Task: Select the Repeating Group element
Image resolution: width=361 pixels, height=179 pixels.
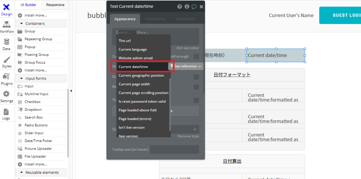Action: click(42, 39)
